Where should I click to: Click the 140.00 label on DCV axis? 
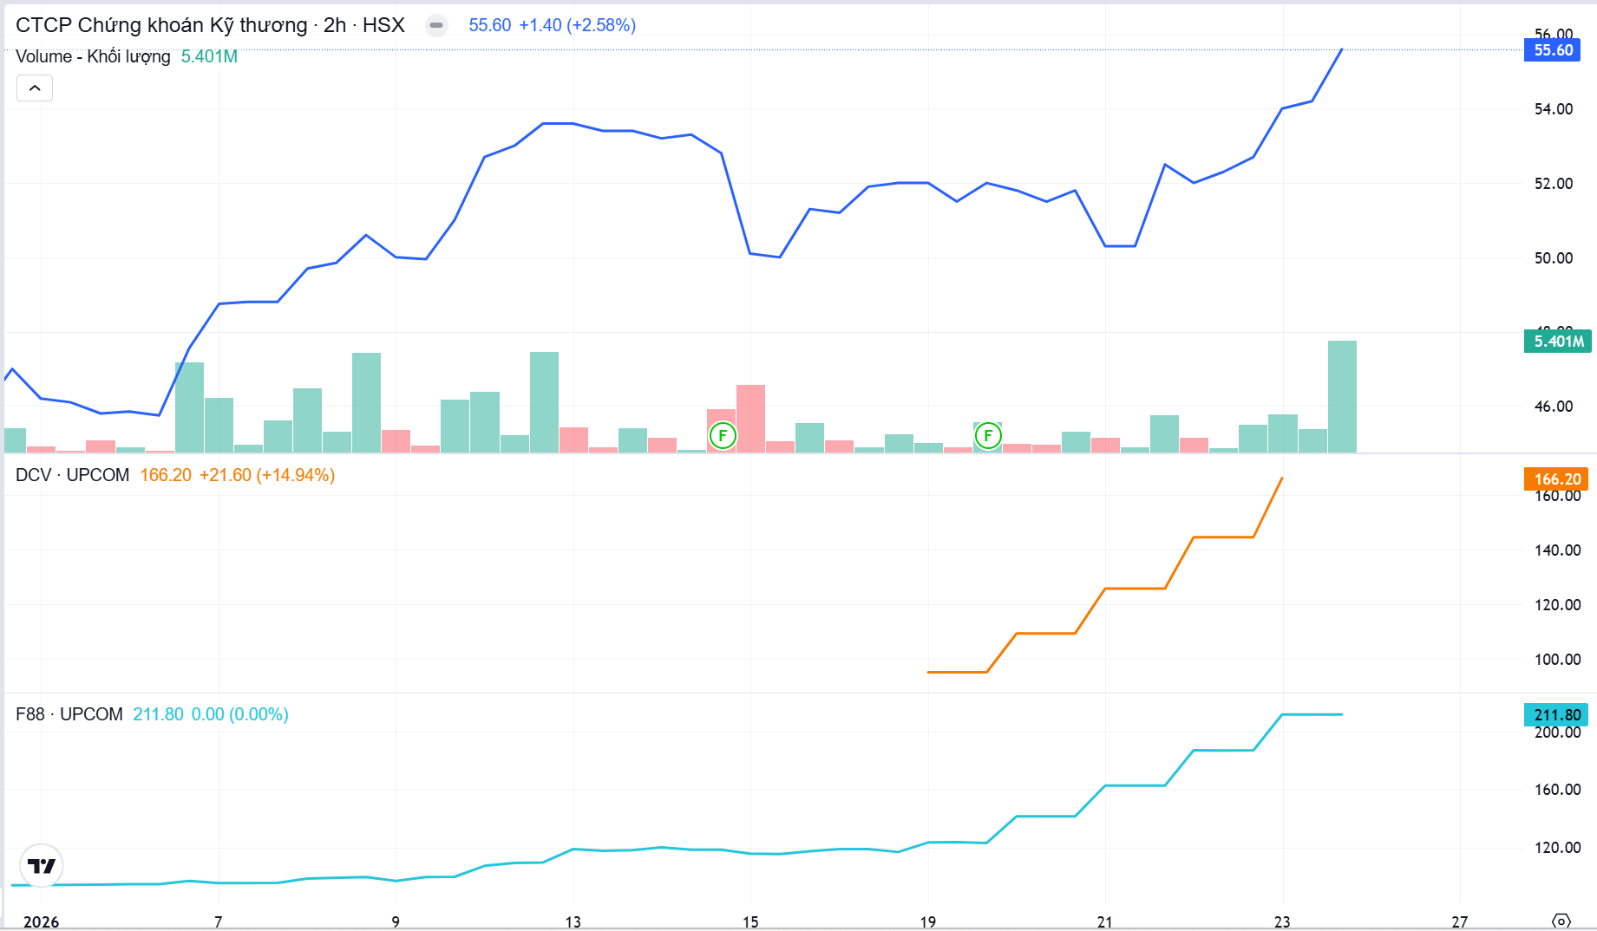pos(1557,550)
